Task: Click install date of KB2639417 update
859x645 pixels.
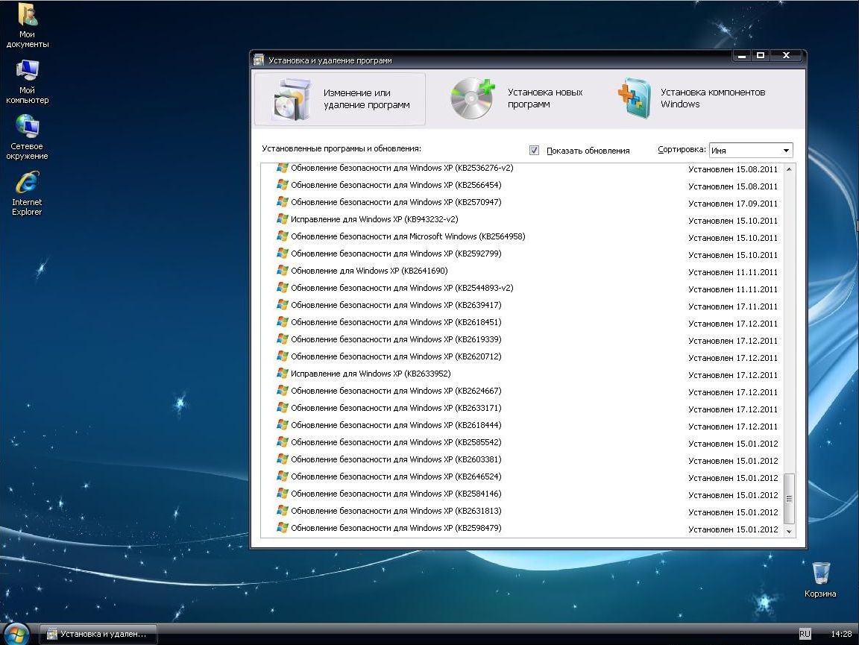Action: pyautogui.click(x=733, y=306)
